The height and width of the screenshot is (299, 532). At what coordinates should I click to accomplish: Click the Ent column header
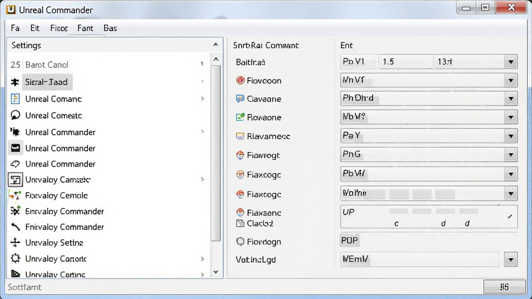coord(347,46)
